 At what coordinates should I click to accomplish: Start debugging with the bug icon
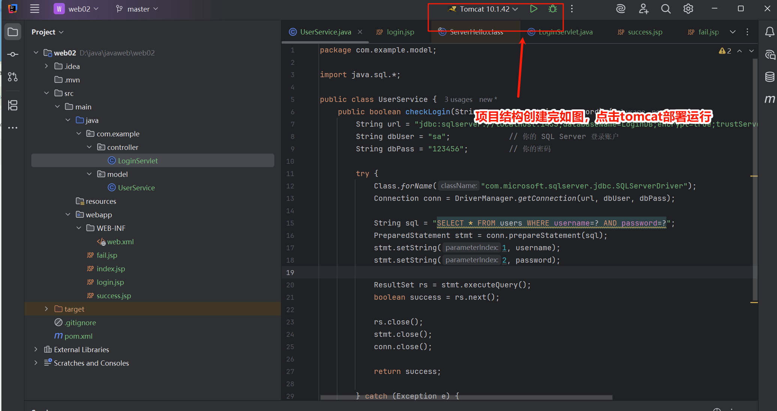pyautogui.click(x=552, y=9)
